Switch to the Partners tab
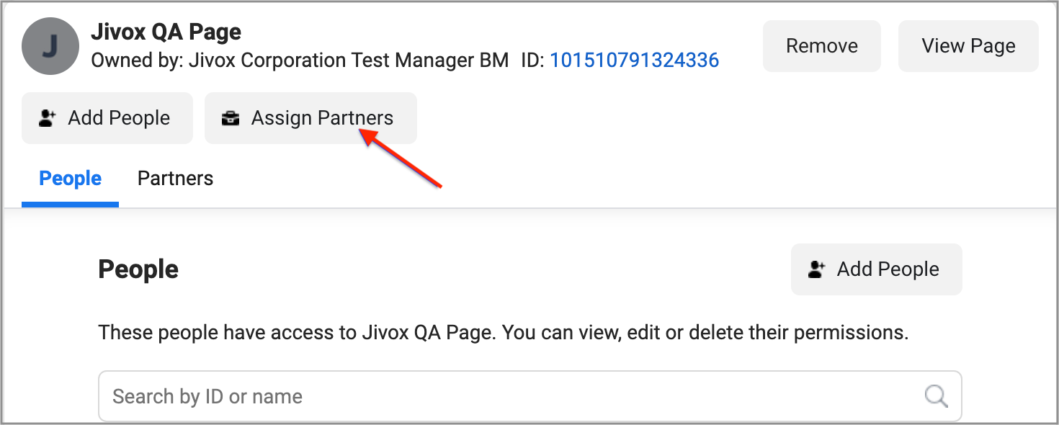The height and width of the screenshot is (425, 1059). (175, 179)
